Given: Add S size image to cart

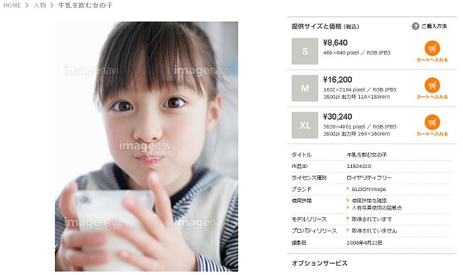Looking at the screenshot, I should (x=432, y=52).
